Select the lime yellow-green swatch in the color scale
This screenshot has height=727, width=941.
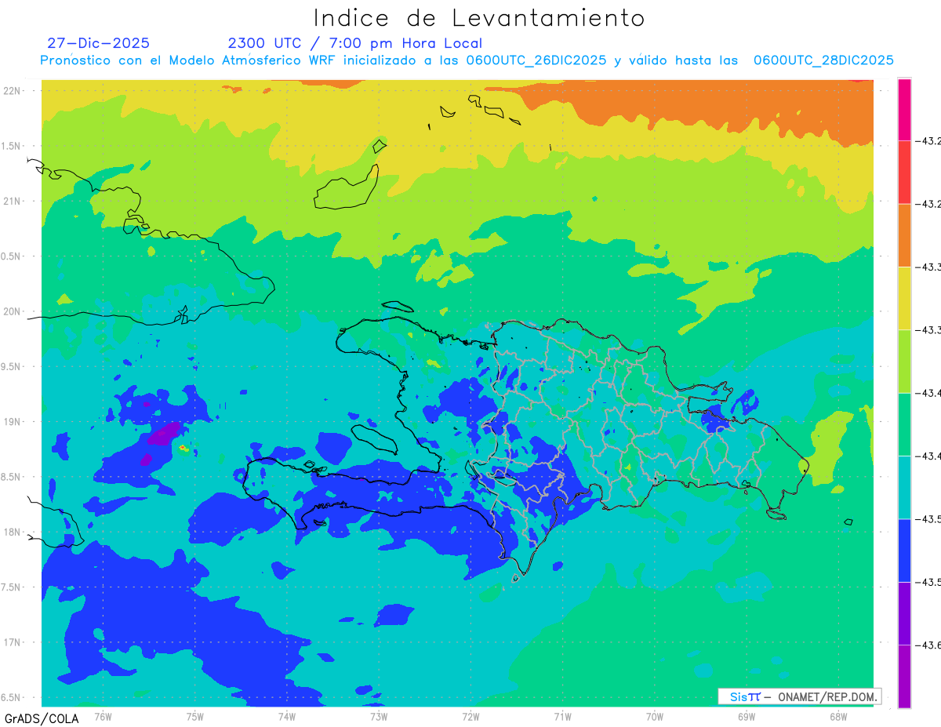904,361
